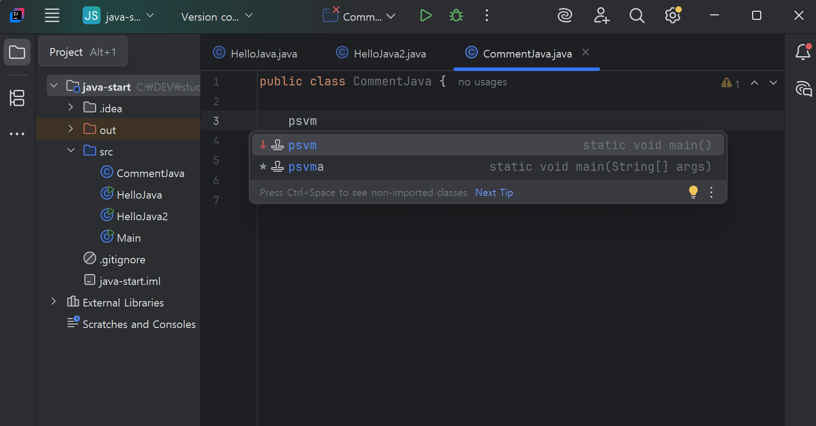
Task: Click the Code With Me add-user icon
Action: (x=601, y=16)
